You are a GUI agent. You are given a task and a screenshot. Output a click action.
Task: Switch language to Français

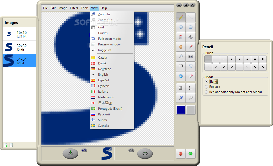click(112, 86)
